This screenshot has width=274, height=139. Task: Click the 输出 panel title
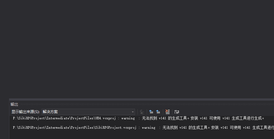[14, 104]
